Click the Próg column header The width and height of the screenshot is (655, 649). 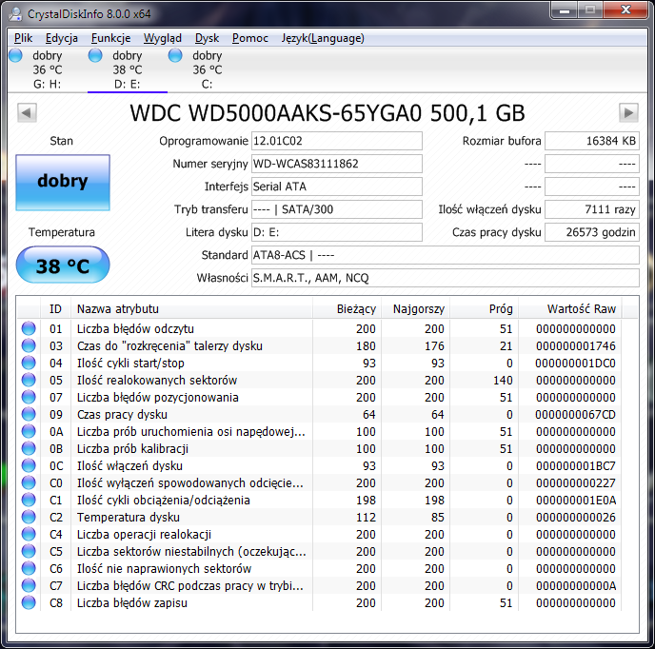(x=485, y=309)
